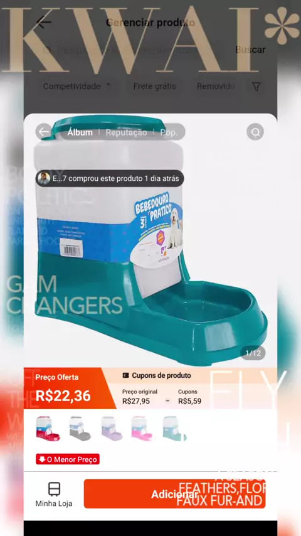Toggle the Frete grátis filter chip
Screen dimensions: 301x536
pyautogui.click(x=154, y=87)
